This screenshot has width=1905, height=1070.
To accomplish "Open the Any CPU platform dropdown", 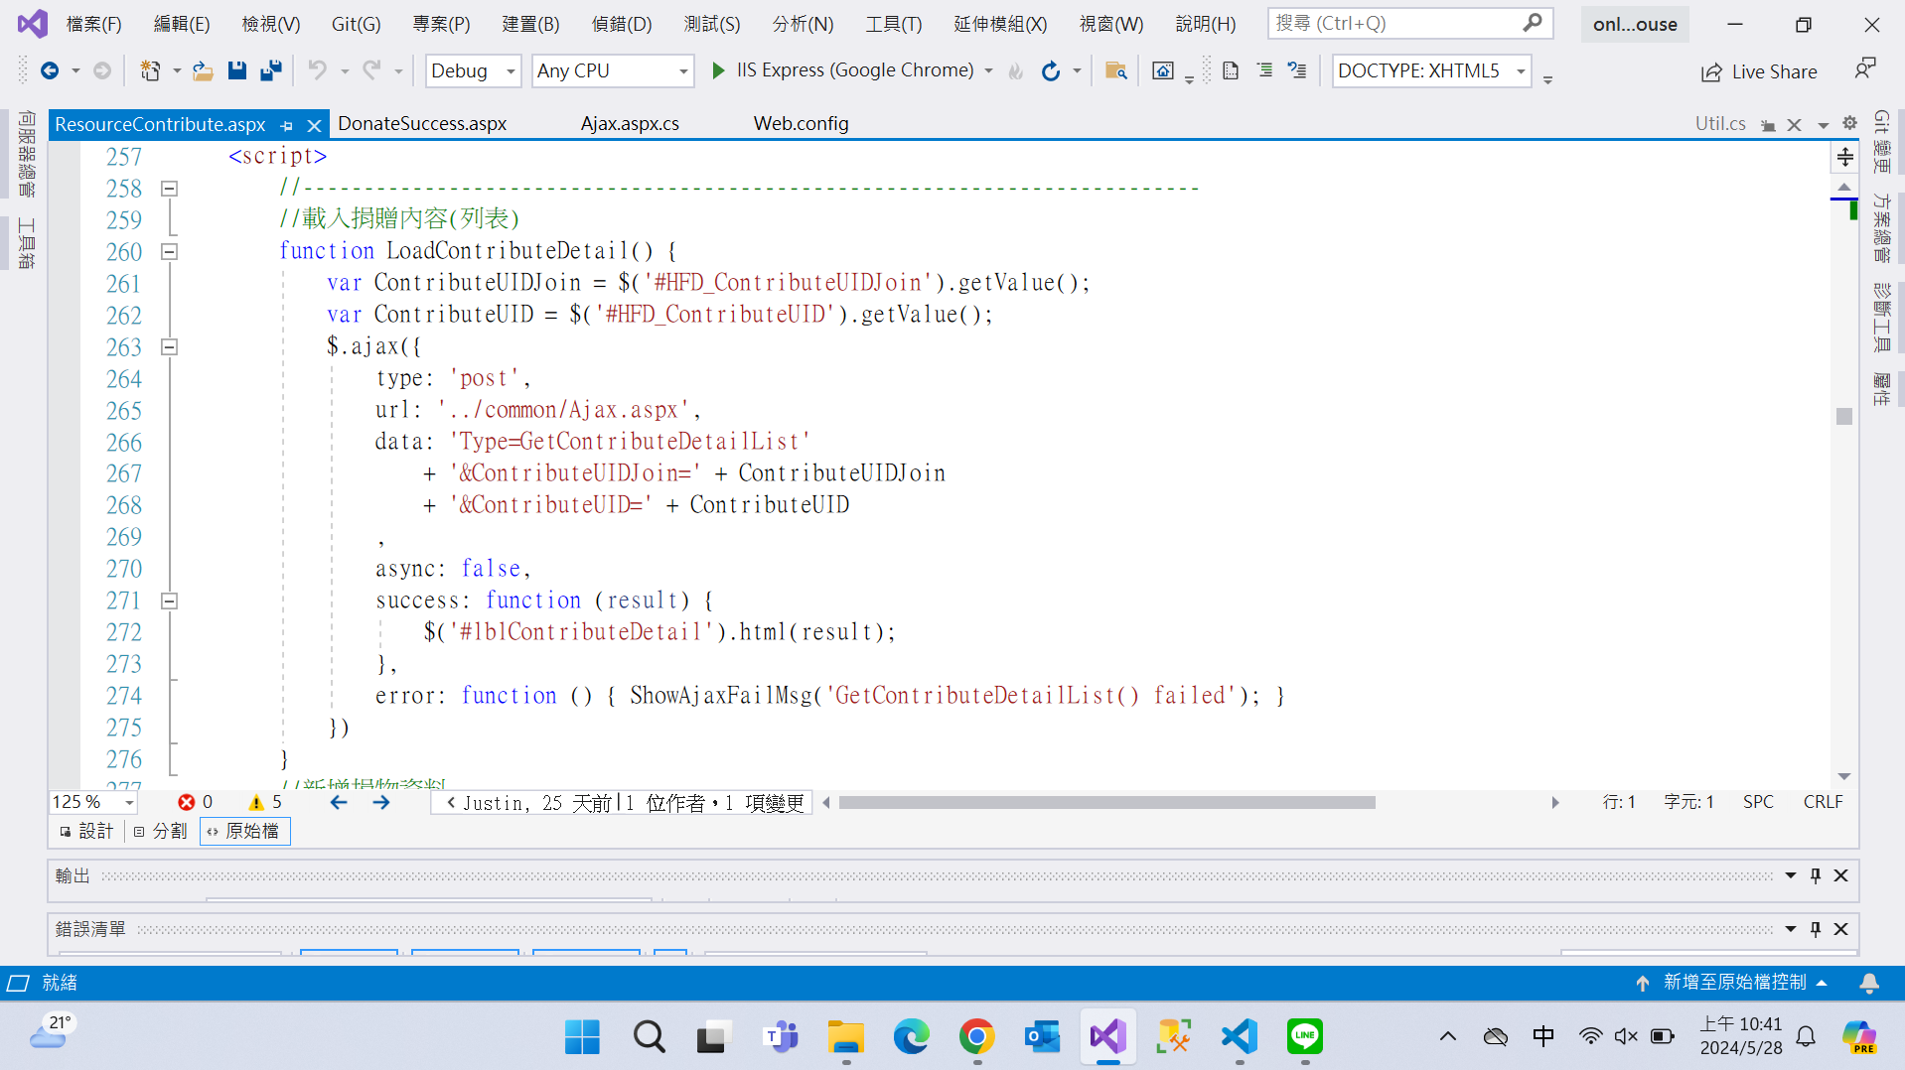I will tap(612, 70).
